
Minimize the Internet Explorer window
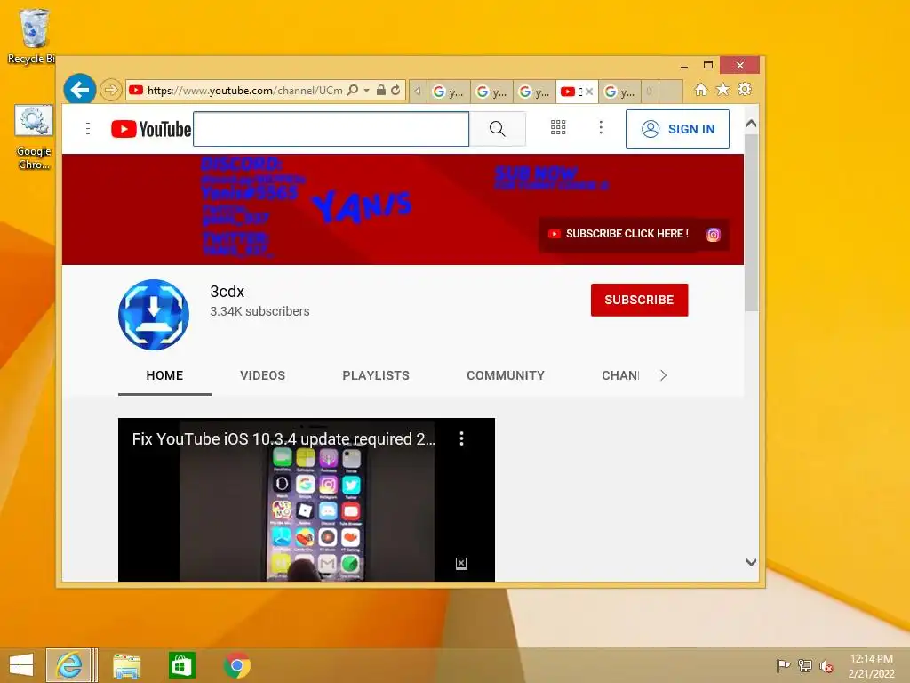pyautogui.click(x=684, y=66)
